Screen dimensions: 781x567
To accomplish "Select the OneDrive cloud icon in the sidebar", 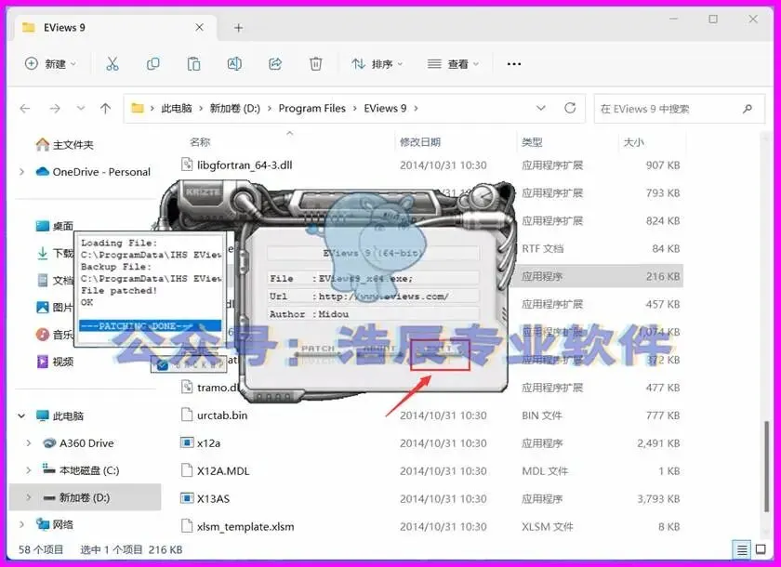I will (43, 172).
